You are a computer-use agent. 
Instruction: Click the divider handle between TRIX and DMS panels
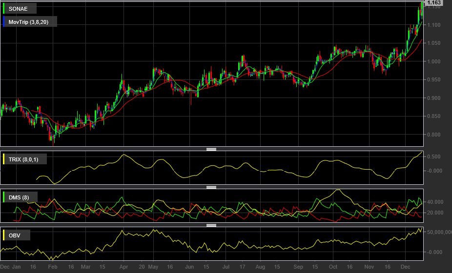point(211,187)
